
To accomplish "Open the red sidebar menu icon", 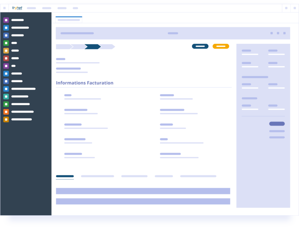I will tap(6, 58).
